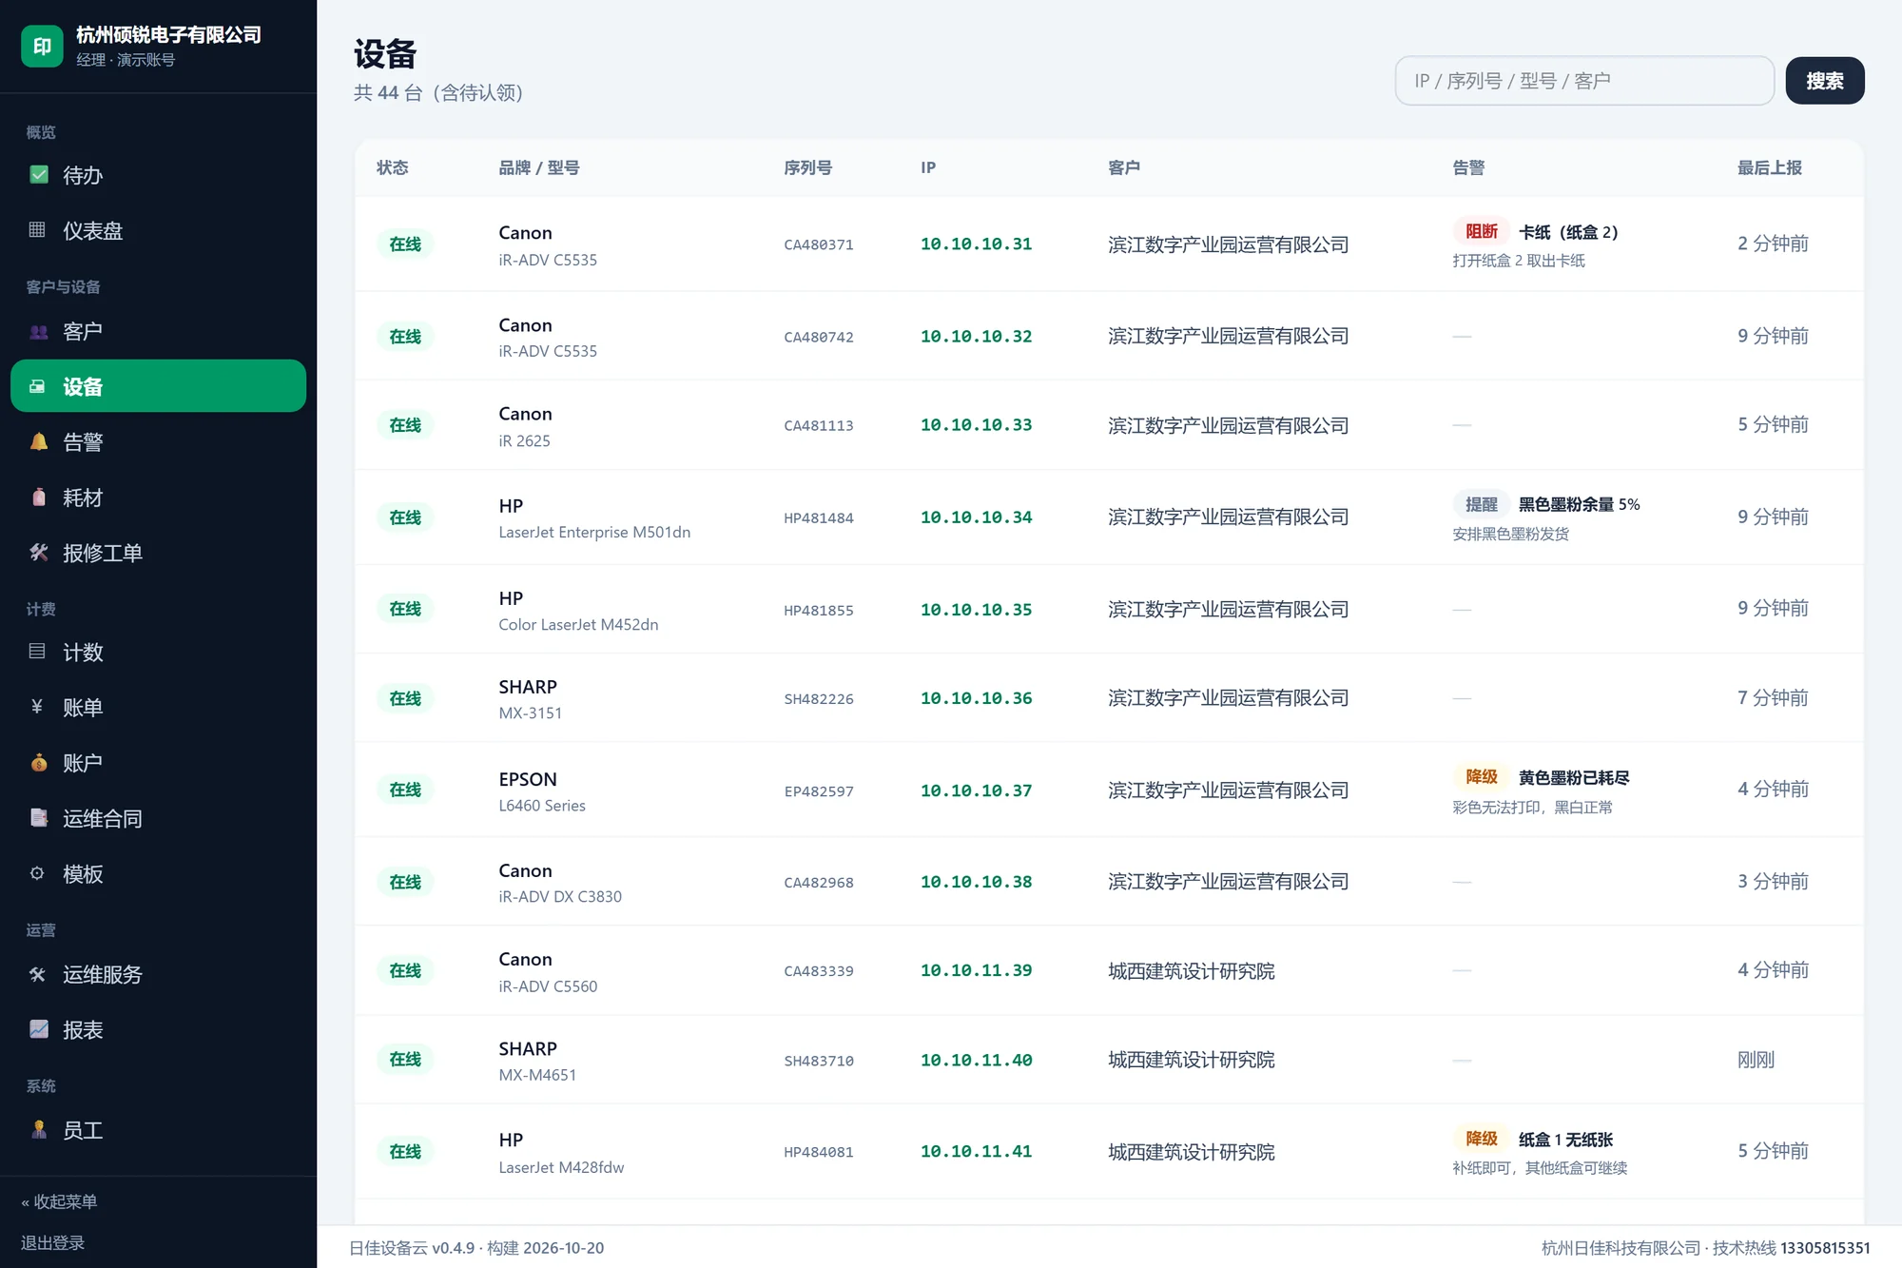Screen dimensions: 1902x1268
Task: Click the 耗材 toner bottle icon
Action: point(39,497)
